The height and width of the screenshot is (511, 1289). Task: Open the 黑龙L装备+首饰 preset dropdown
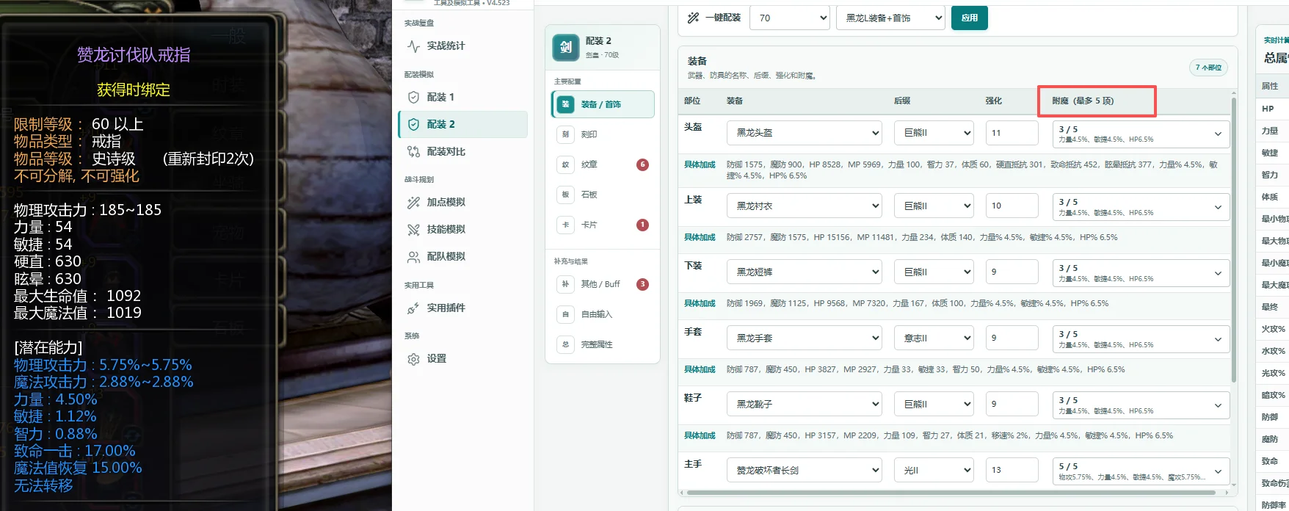tap(890, 18)
